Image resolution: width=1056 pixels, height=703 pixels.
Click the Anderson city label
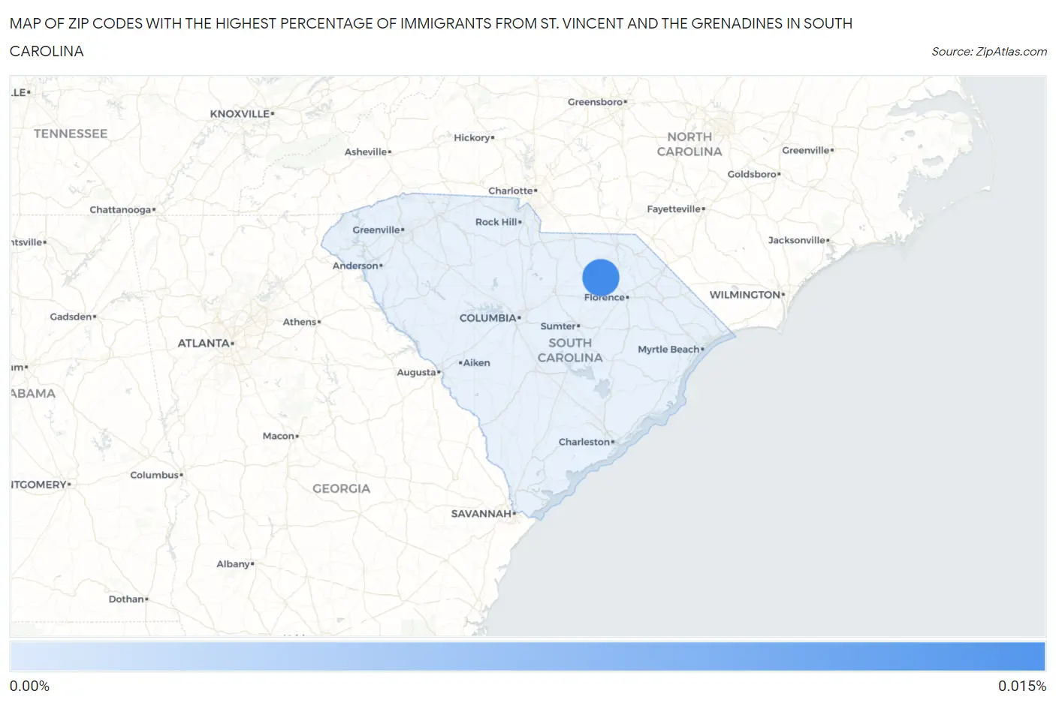click(355, 266)
